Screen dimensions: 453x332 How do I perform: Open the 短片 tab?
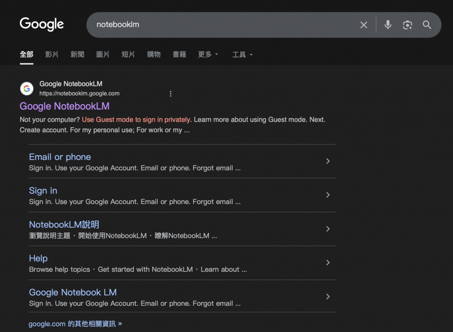point(128,54)
